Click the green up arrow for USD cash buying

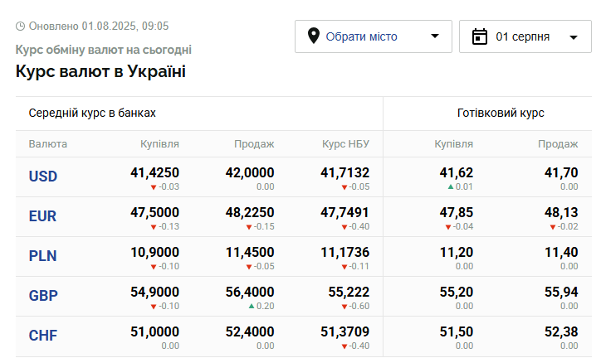coord(451,187)
